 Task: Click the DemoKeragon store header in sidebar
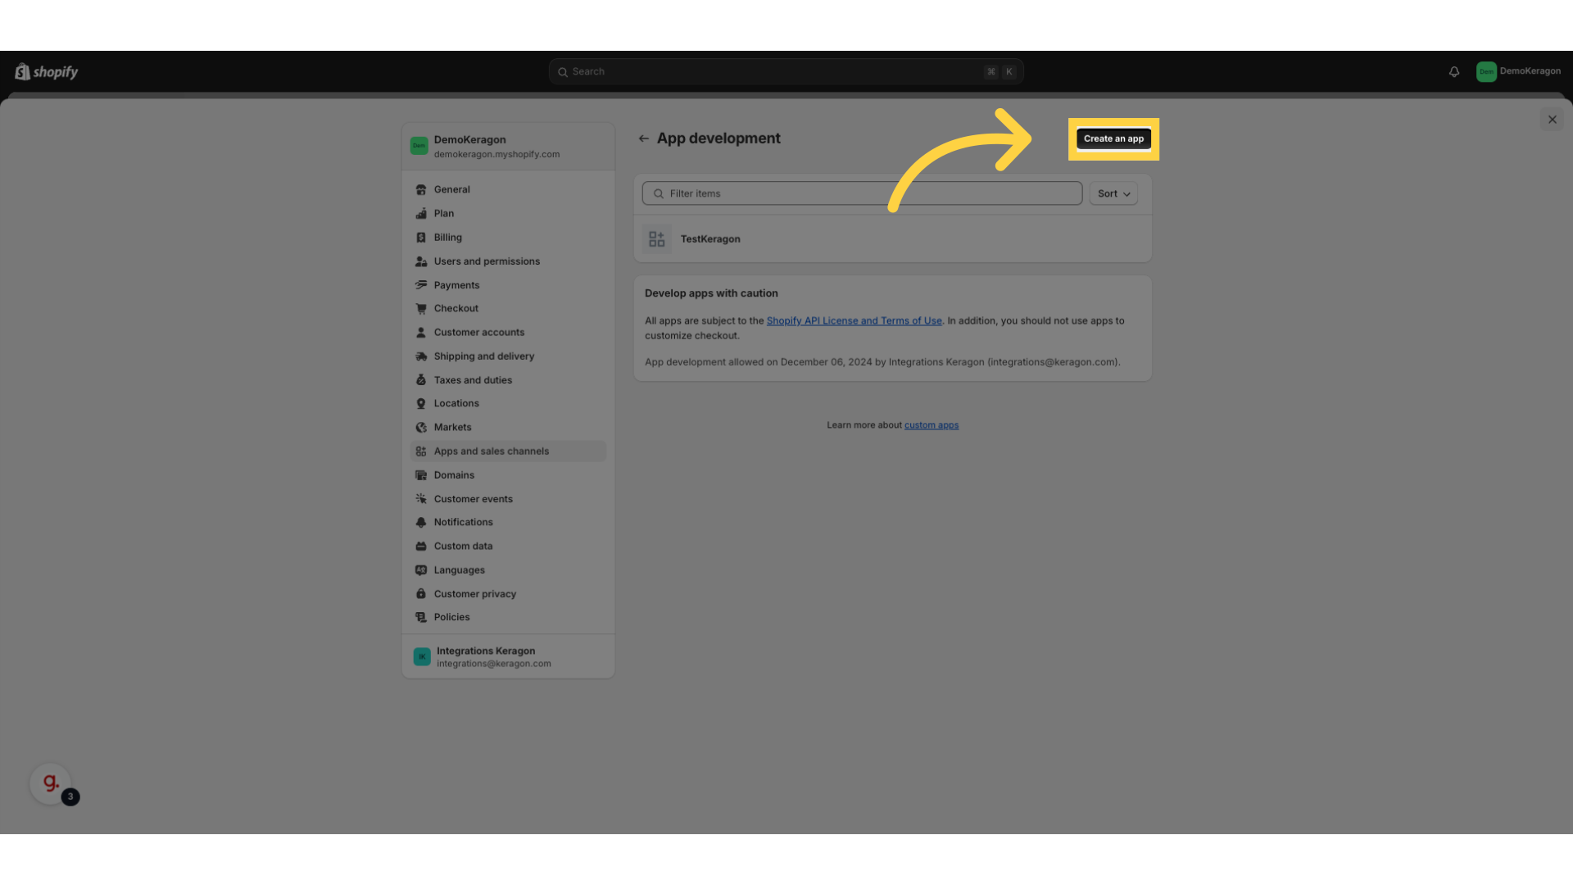point(508,147)
